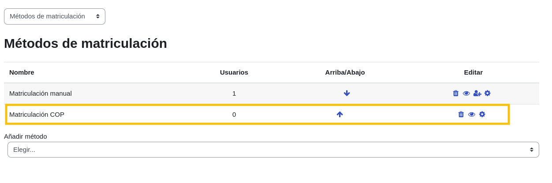The height and width of the screenshot is (183, 552).
Task: Expand the Elegir... add method dropdown
Action: click(x=273, y=150)
